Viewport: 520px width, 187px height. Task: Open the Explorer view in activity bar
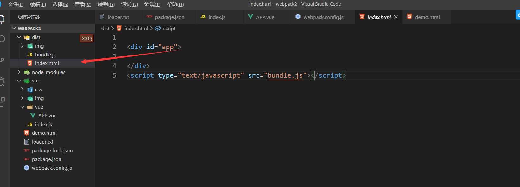tap(2, 19)
